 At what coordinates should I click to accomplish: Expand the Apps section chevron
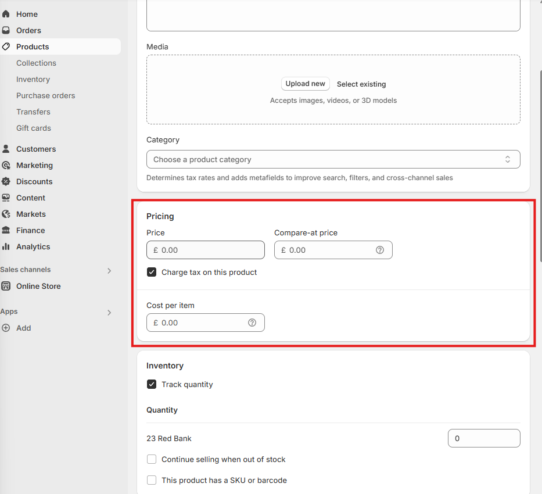[109, 313]
